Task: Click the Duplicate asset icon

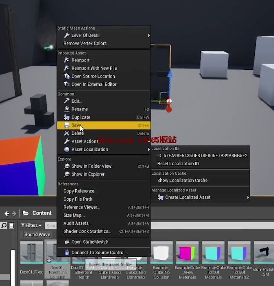Action: [67, 117]
